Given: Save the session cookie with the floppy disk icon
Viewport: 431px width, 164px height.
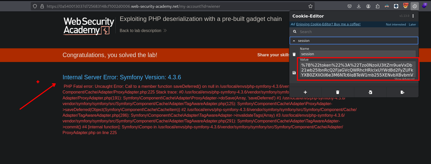Looking at the screenshot, I should click(x=294, y=73).
